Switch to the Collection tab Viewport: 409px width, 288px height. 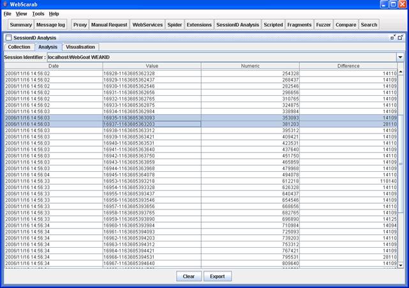pyautogui.click(x=19, y=47)
